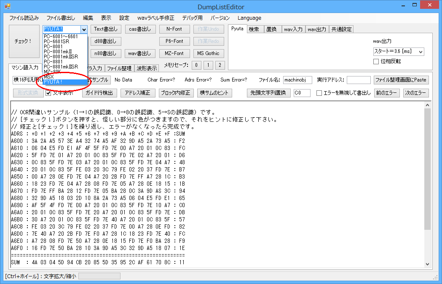442x284 pixels.
Task: Click the Text書出し button
Action: tap(106, 29)
